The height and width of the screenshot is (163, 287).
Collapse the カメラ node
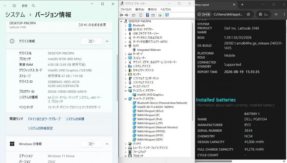(126, 46)
